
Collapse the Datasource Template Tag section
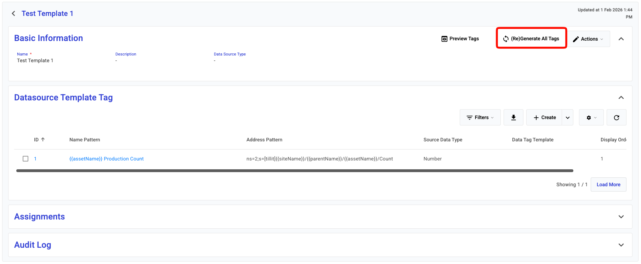621,98
